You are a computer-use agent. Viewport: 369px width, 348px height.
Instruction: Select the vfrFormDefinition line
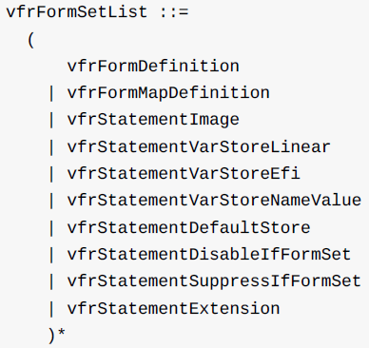[x=153, y=66]
